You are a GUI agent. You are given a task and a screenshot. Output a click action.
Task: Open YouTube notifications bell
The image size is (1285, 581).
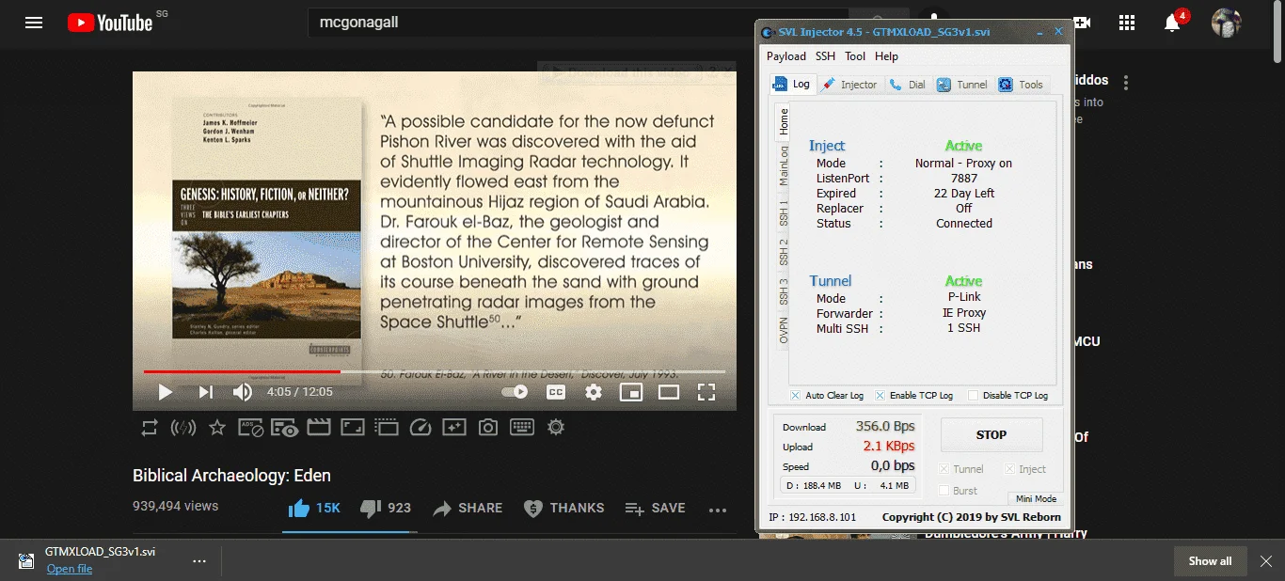point(1172,23)
